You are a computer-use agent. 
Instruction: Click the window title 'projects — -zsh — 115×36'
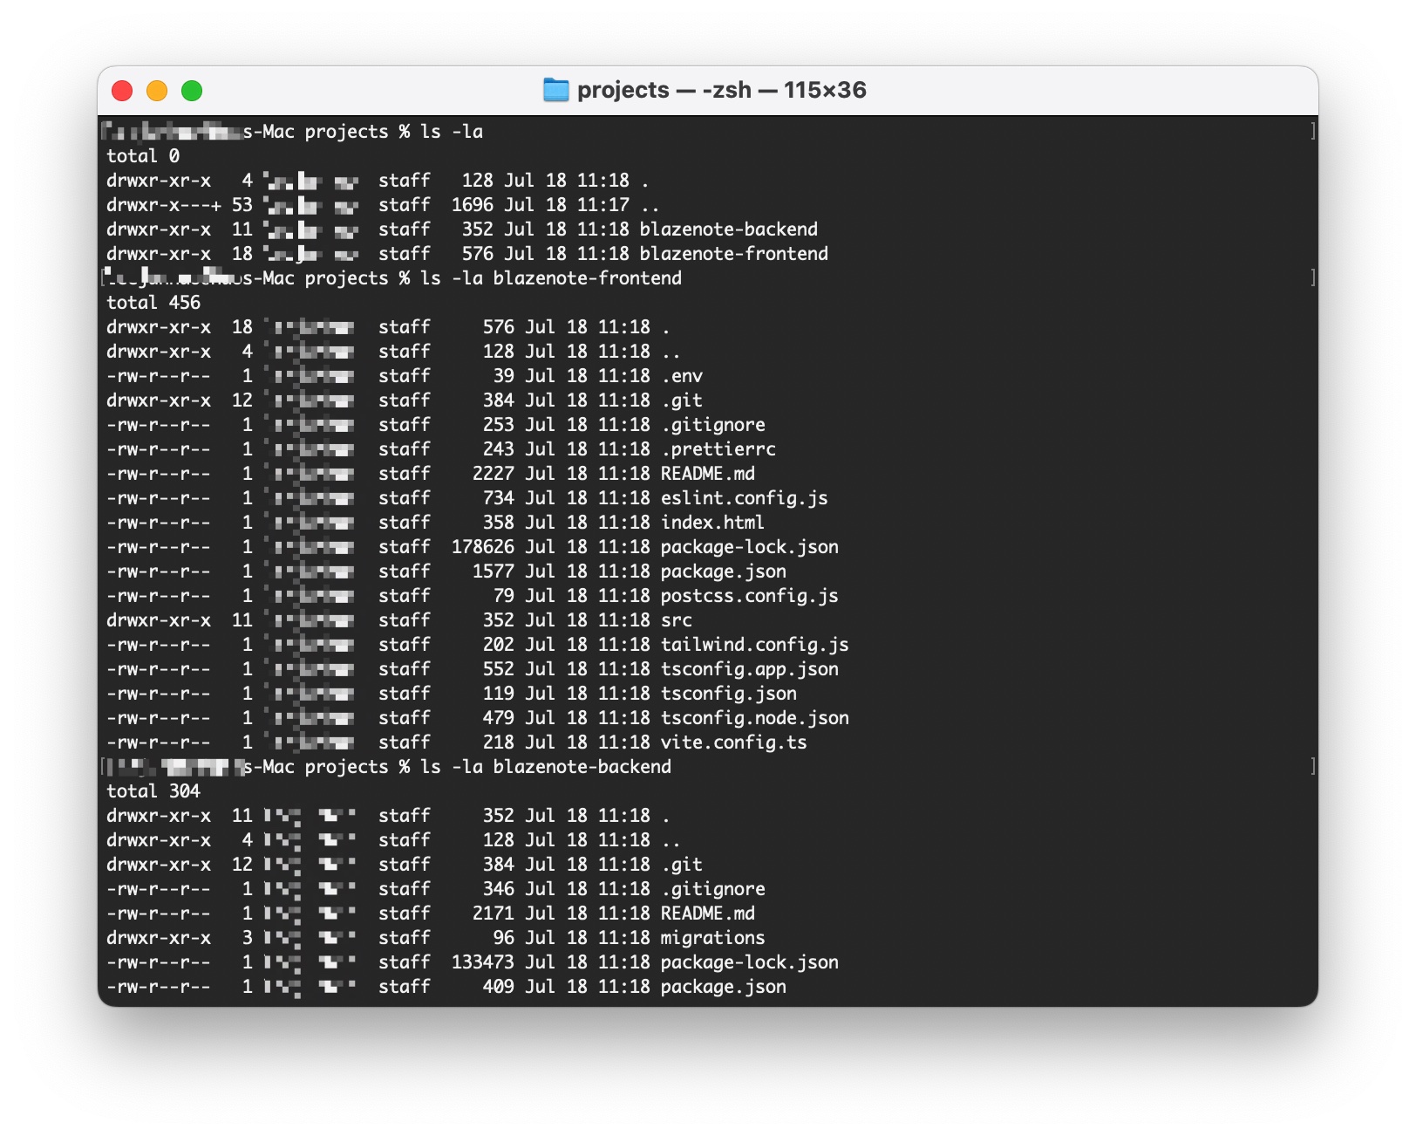(721, 90)
